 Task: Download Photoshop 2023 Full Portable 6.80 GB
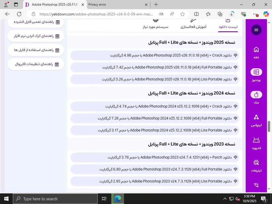tap(155, 169)
